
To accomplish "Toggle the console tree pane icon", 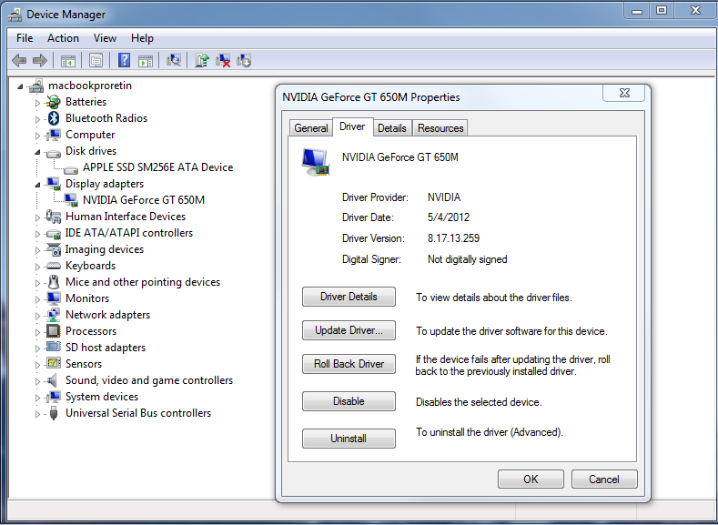I will pyautogui.click(x=68, y=60).
